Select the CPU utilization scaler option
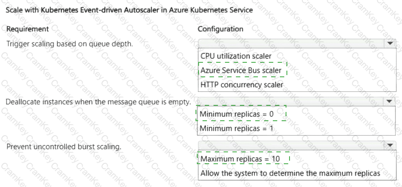This screenshot has width=402, height=187. click(236, 56)
